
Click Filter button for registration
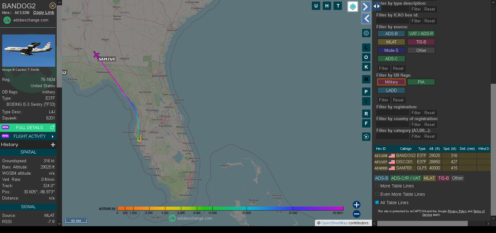(x=416, y=113)
